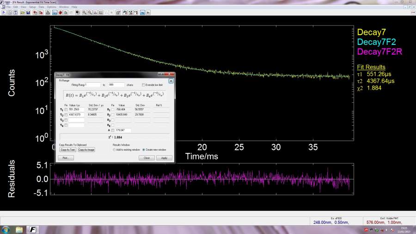The height and width of the screenshot is (234, 416).
Task: Click the Copy As Image button
Action: point(86,149)
